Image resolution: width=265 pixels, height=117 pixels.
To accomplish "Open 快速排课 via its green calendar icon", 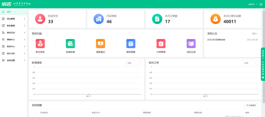I will click(70, 44).
